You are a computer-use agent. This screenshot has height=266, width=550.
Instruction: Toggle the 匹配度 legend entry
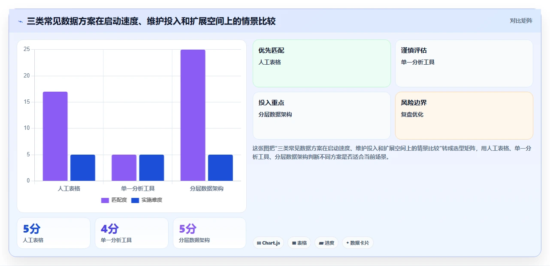click(x=114, y=200)
